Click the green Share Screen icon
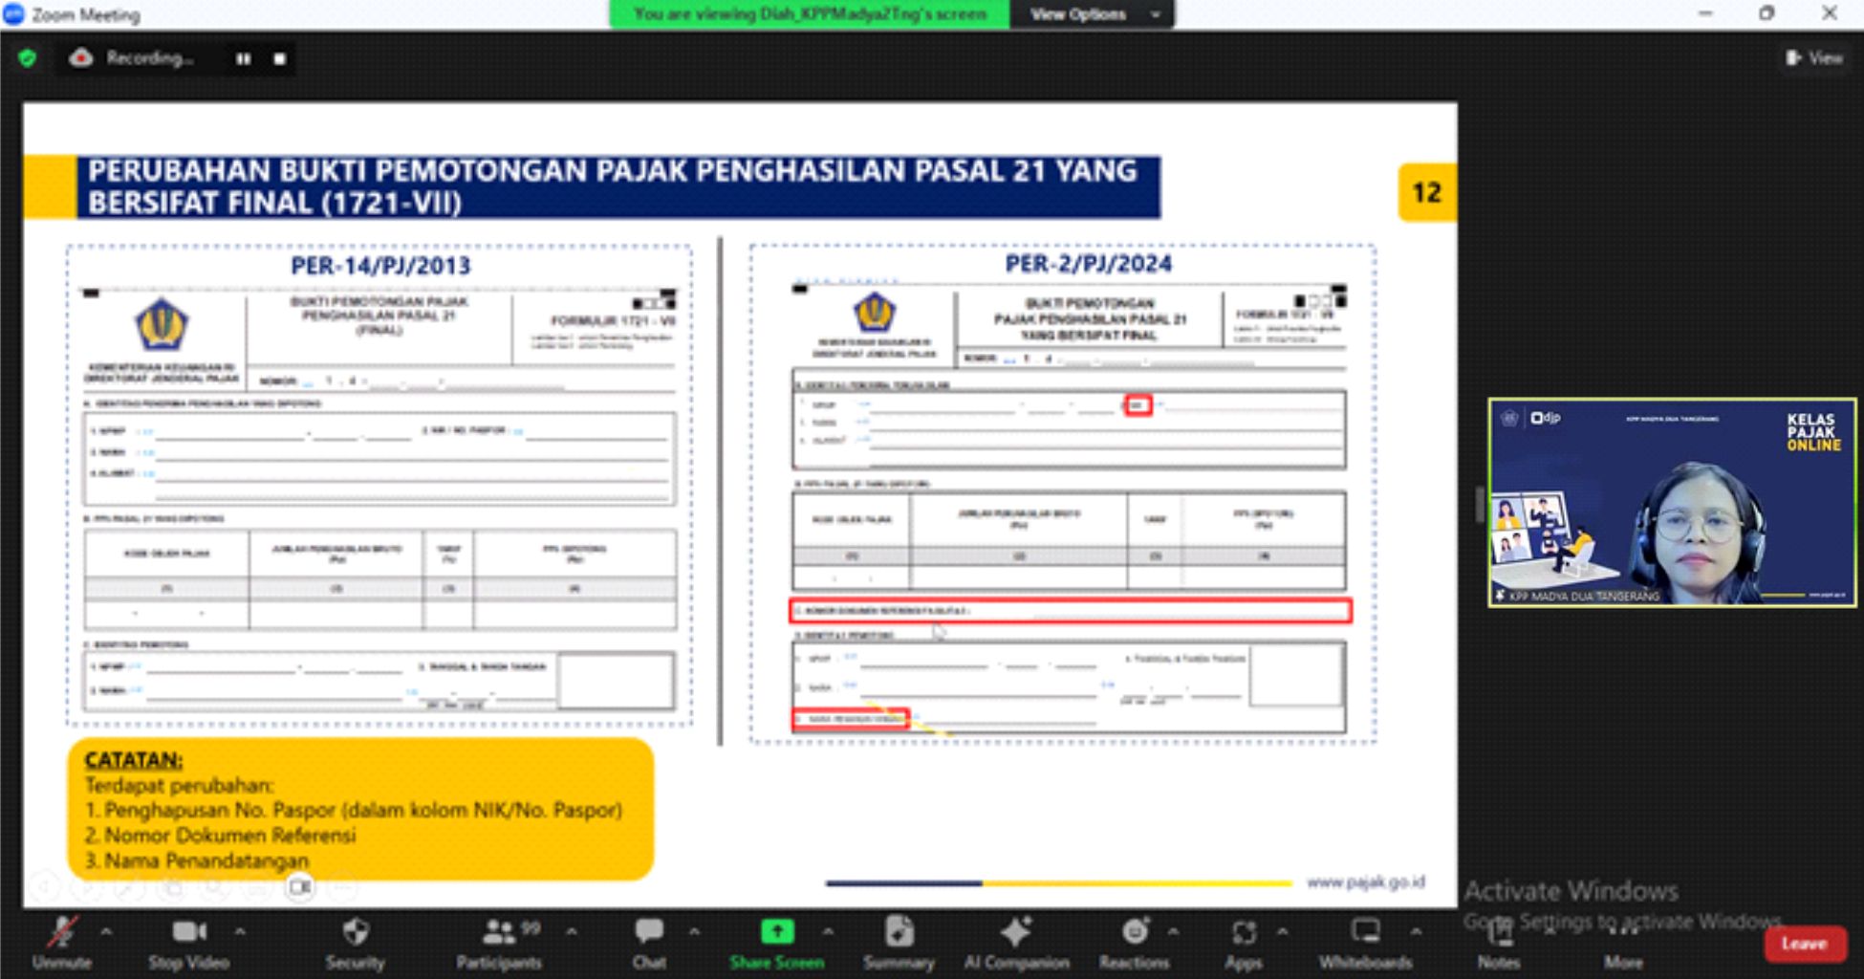Screen dimensions: 1864x979 [x=776, y=932]
